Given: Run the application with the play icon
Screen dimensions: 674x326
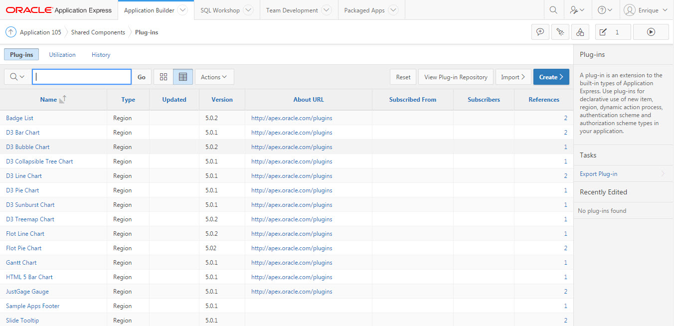Looking at the screenshot, I should point(651,31).
